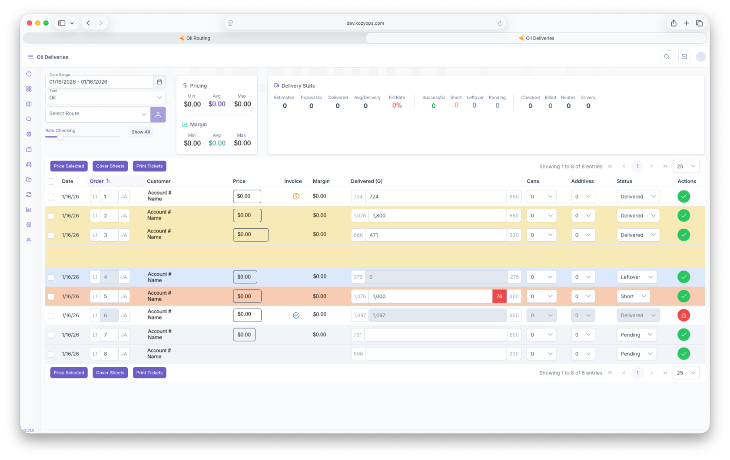This screenshot has width=730, height=460.
Task: Click the orange question mark invoice icon
Action: [x=296, y=197]
